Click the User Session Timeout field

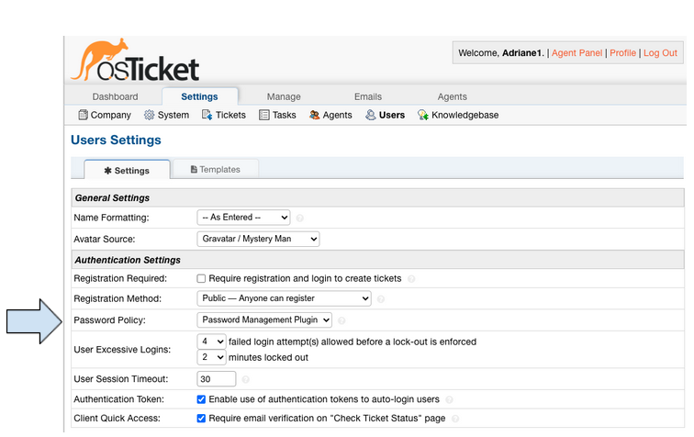coord(217,378)
